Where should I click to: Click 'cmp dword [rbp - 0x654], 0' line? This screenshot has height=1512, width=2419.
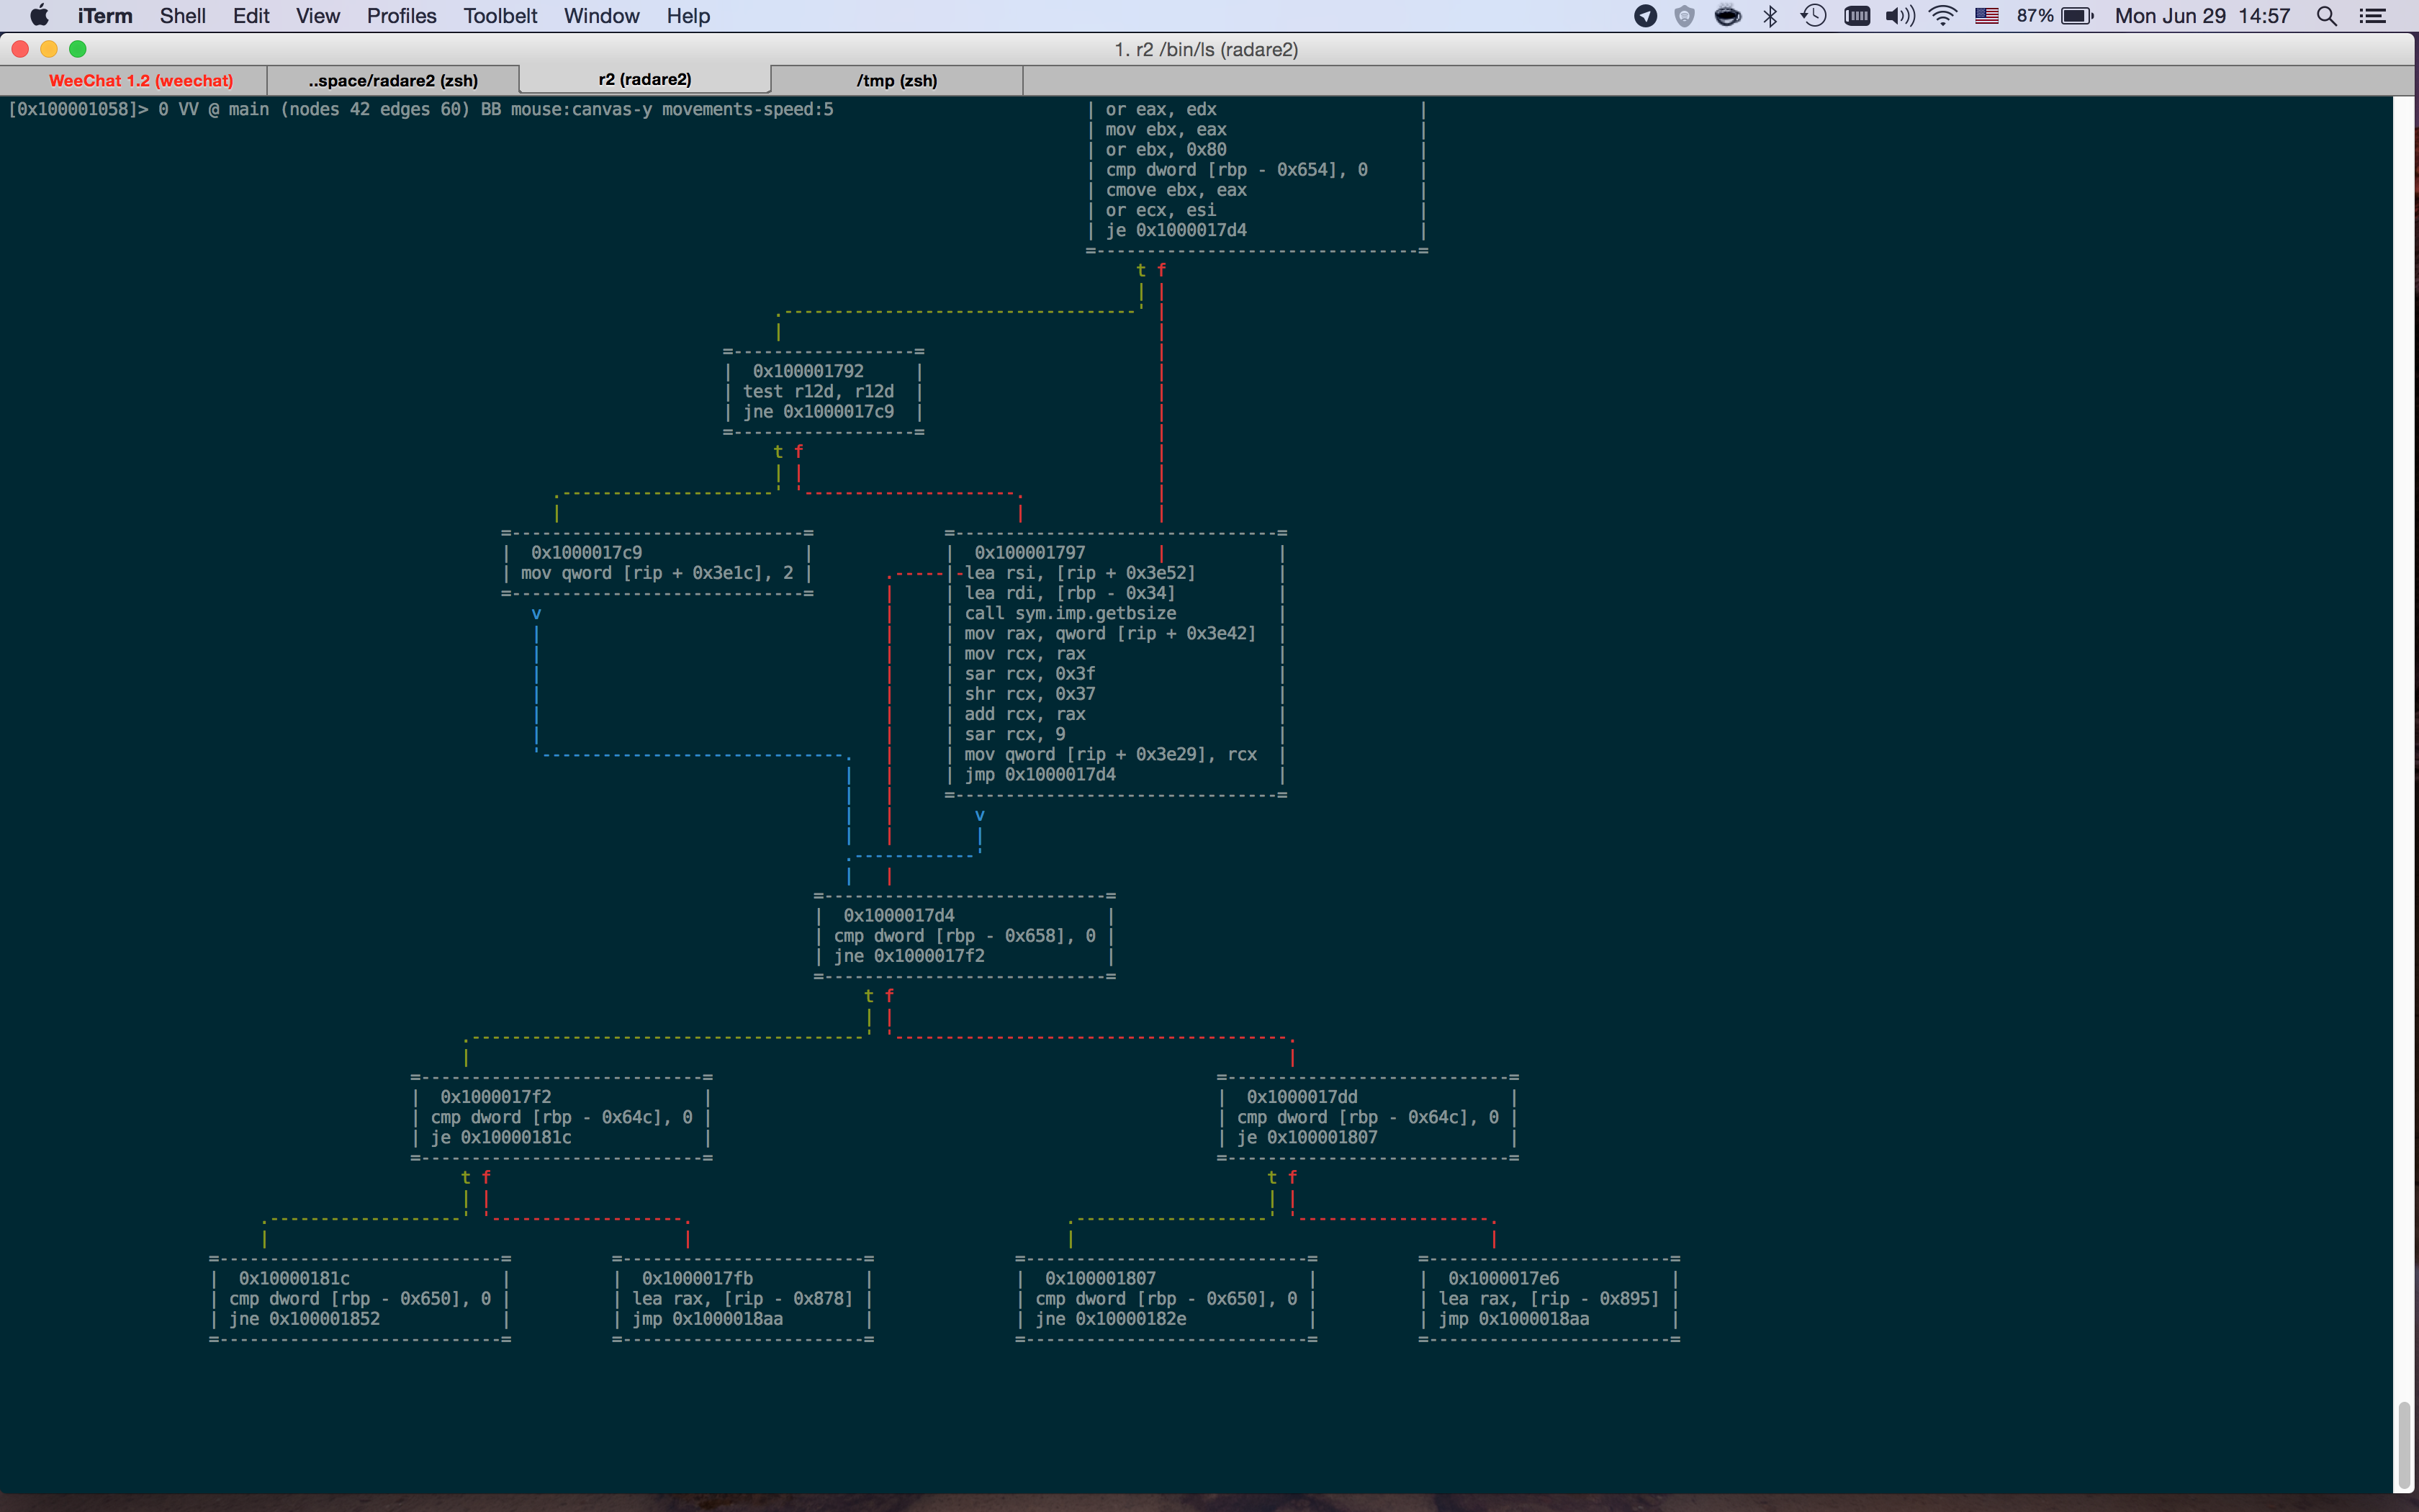coord(1236,170)
